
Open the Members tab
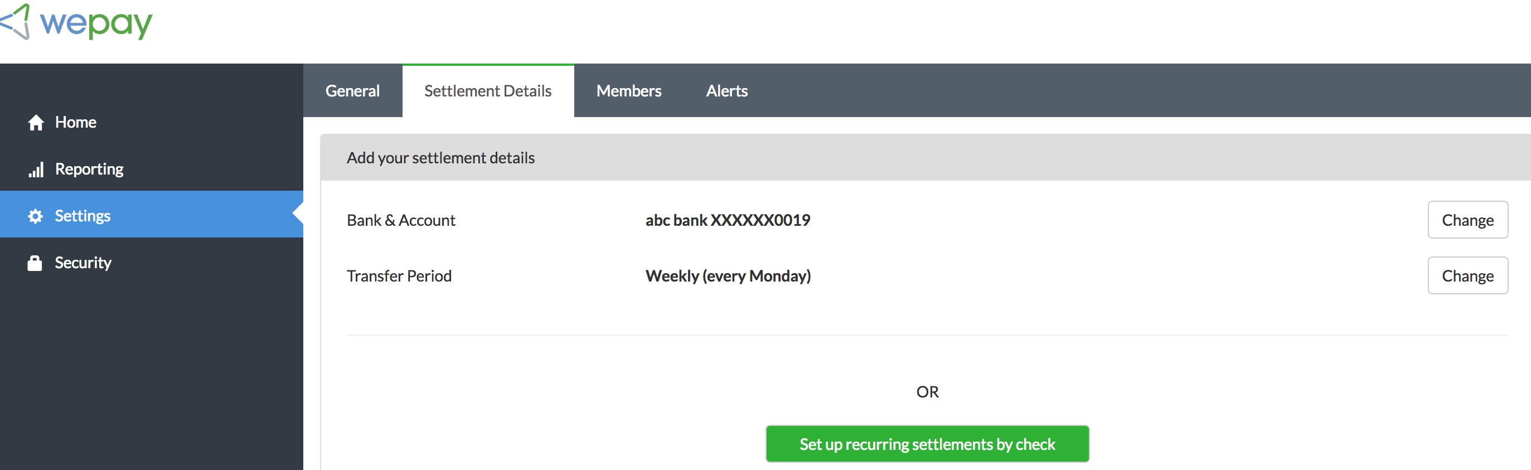[629, 90]
